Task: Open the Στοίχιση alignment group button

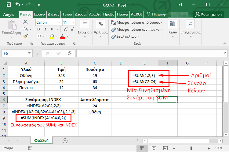Action: [85, 29]
